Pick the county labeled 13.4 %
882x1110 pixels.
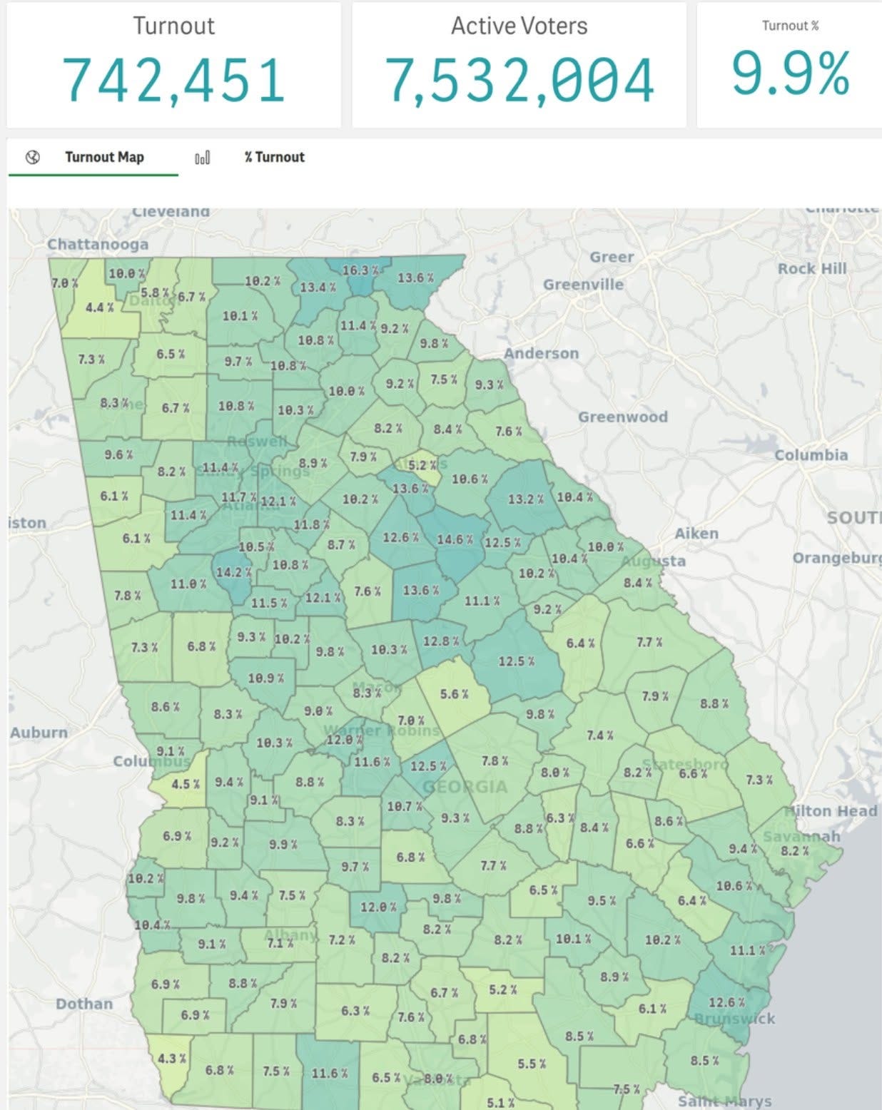318,287
